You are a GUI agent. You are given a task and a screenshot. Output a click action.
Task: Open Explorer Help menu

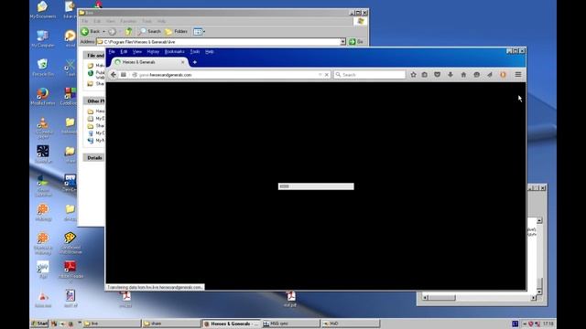[161, 21]
